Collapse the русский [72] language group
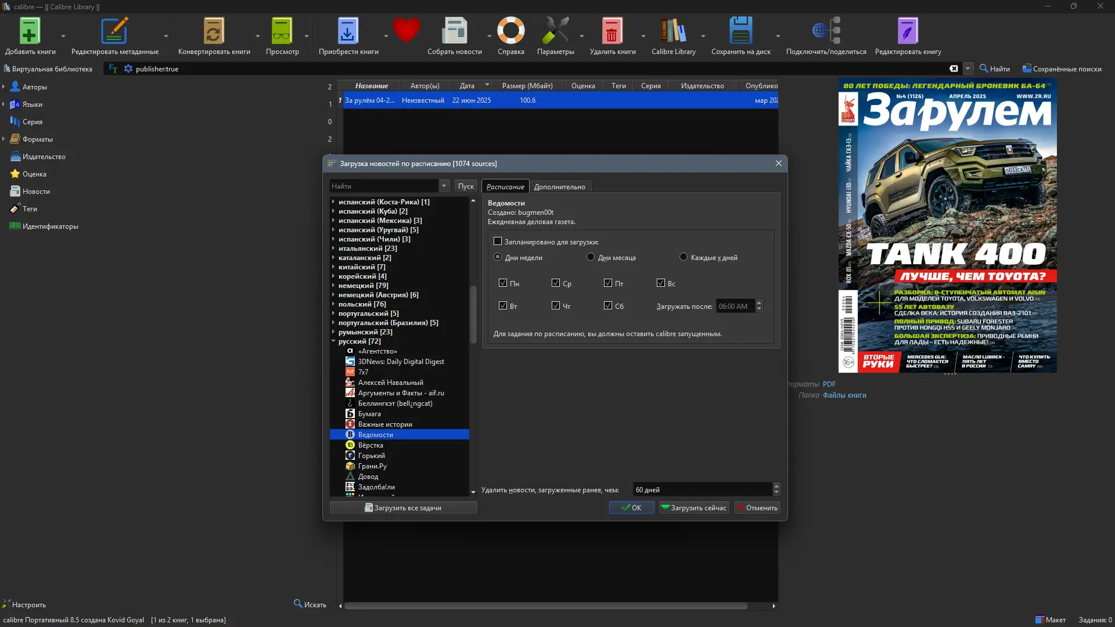This screenshot has height=627, width=1115. tap(333, 341)
